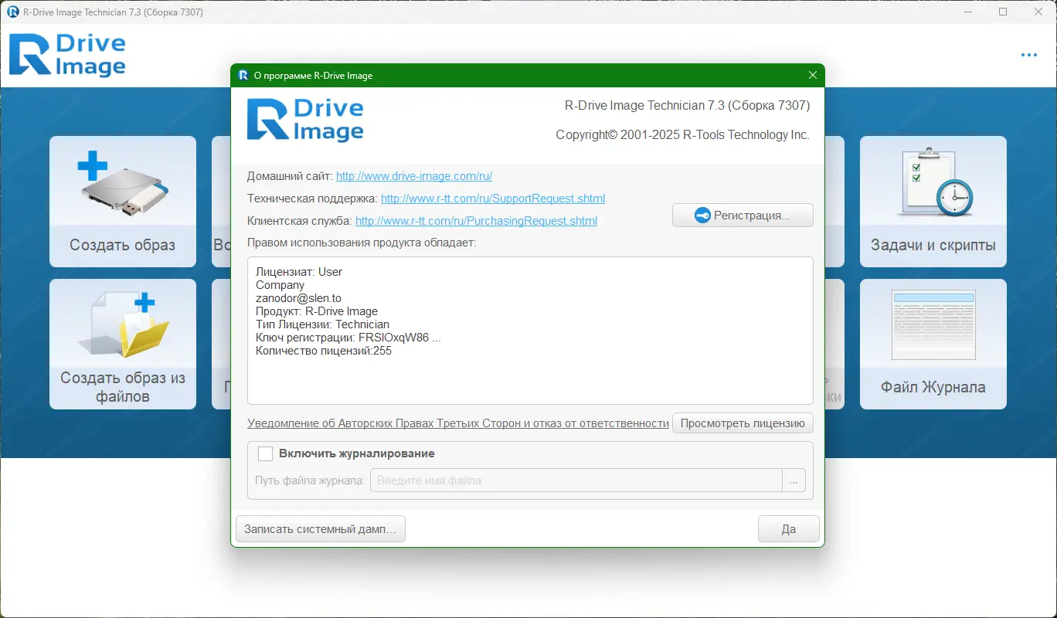Confirm the dialog with the Да button
The image size is (1057, 618).
789,529
